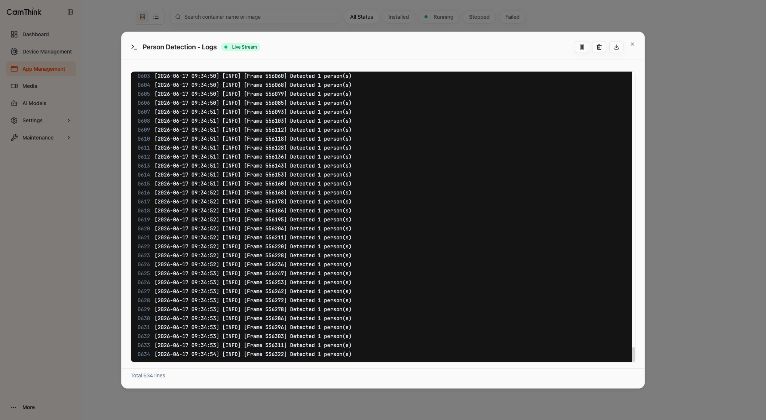Click the Dashboard grid icon
This screenshot has height=420, width=766.
14,34
